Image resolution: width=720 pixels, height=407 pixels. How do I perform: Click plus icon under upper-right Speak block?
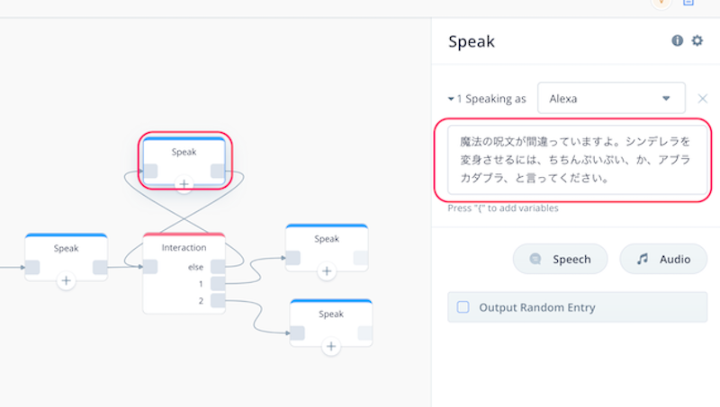pos(327,271)
